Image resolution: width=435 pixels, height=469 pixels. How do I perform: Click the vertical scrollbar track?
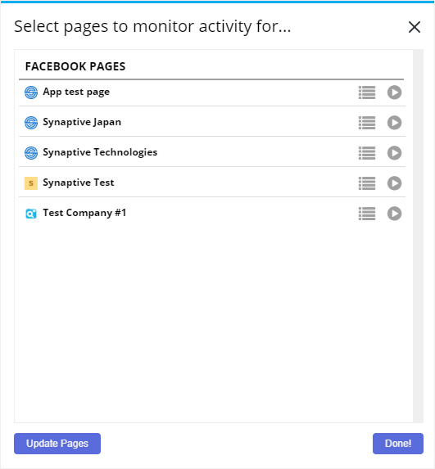418,236
